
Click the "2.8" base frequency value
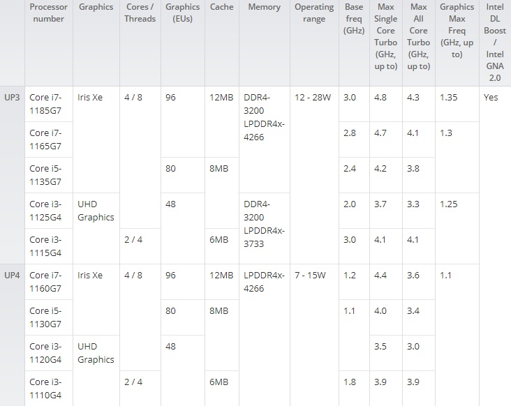click(349, 133)
